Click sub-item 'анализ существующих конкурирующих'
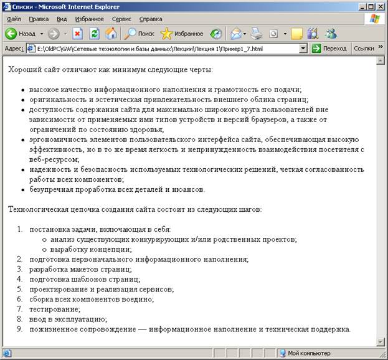388x360 pixels. coord(120,239)
